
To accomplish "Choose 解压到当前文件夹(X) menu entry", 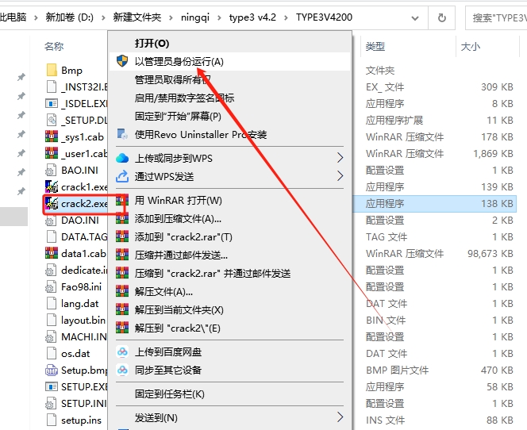I will 179,309.
